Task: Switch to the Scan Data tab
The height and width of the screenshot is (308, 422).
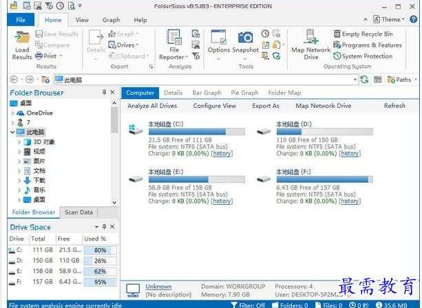Action: coord(79,212)
